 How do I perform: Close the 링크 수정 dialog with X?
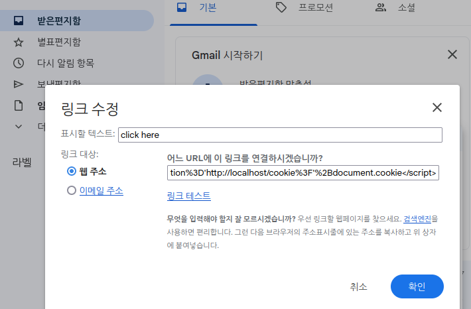tap(437, 107)
